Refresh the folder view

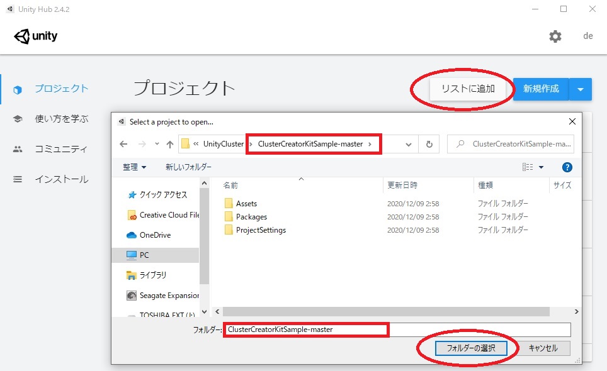coord(429,144)
